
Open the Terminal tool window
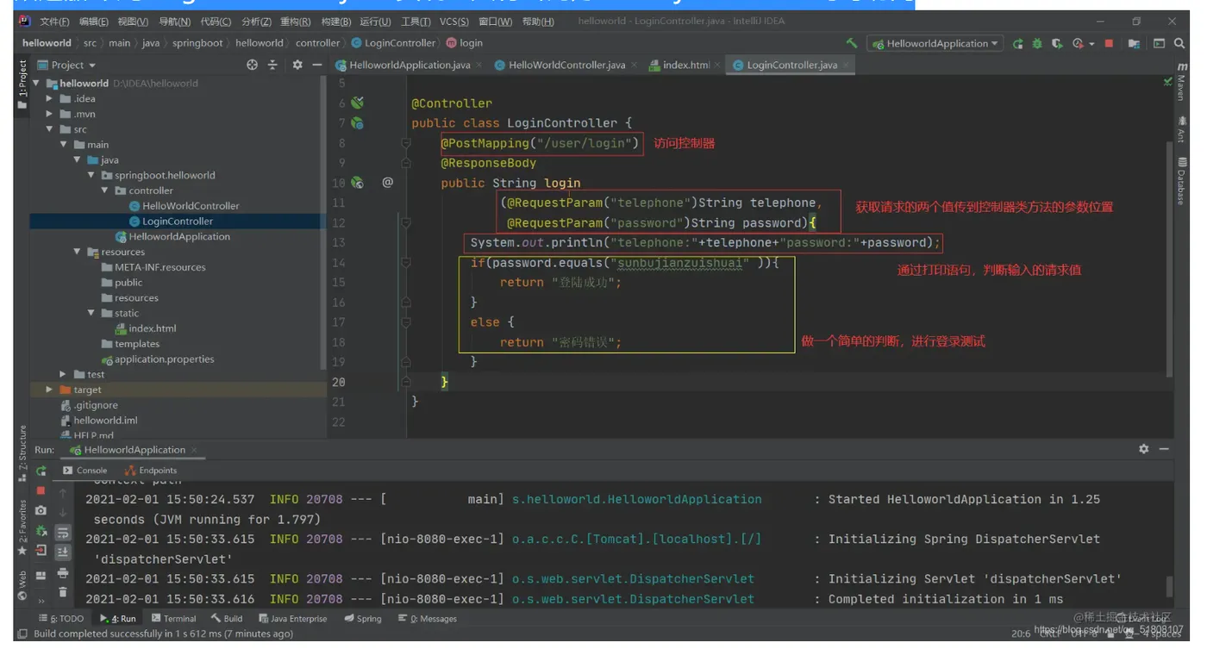point(173,619)
